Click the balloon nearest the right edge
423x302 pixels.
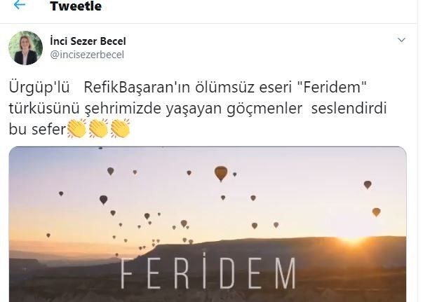[376, 212]
